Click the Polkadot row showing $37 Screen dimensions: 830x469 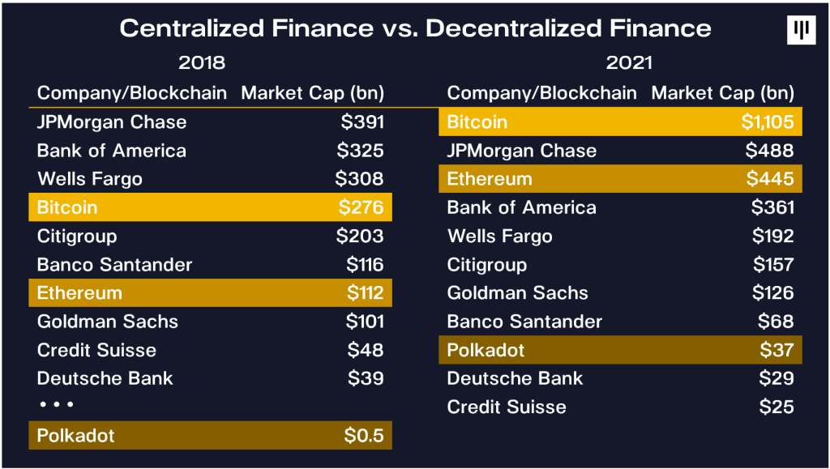click(620, 350)
